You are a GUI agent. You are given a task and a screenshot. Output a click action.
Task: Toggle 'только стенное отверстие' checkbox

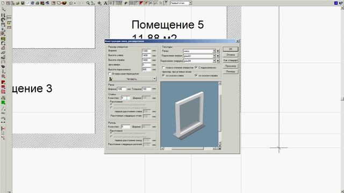click(x=163, y=68)
